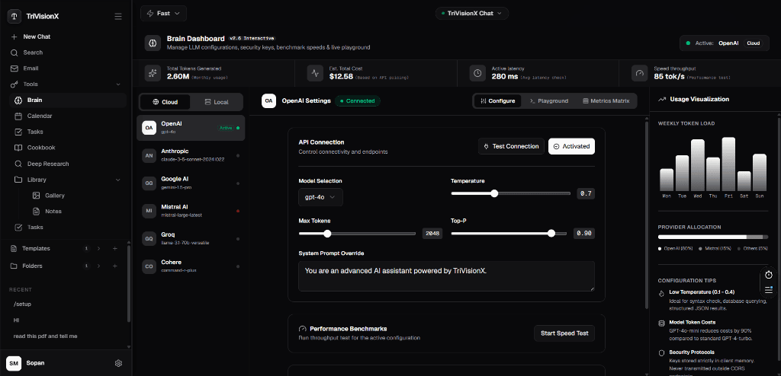Click the Temperature slider handle

point(494,193)
